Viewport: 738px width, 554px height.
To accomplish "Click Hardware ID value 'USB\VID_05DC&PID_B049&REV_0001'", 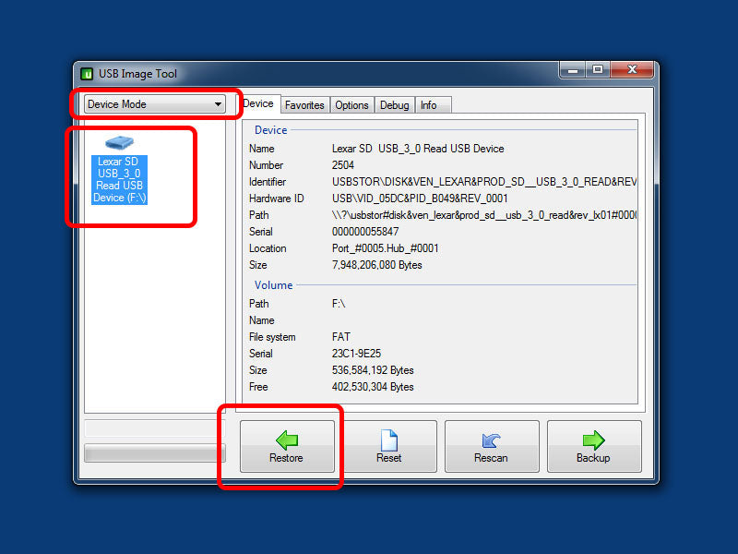I will tap(420, 199).
